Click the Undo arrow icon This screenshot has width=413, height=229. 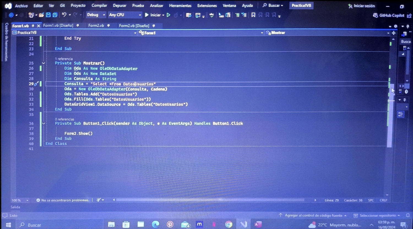[x=64, y=15]
